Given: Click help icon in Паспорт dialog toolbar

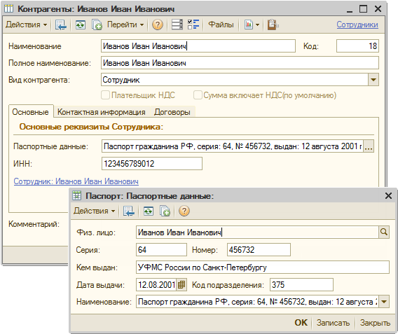Looking at the screenshot, I should [184, 211].
